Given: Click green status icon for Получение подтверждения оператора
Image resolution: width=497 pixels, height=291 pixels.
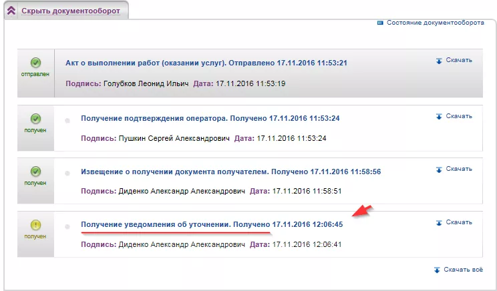Looking at the screenshot, I should pyautogui.click(x=35, y=119).
